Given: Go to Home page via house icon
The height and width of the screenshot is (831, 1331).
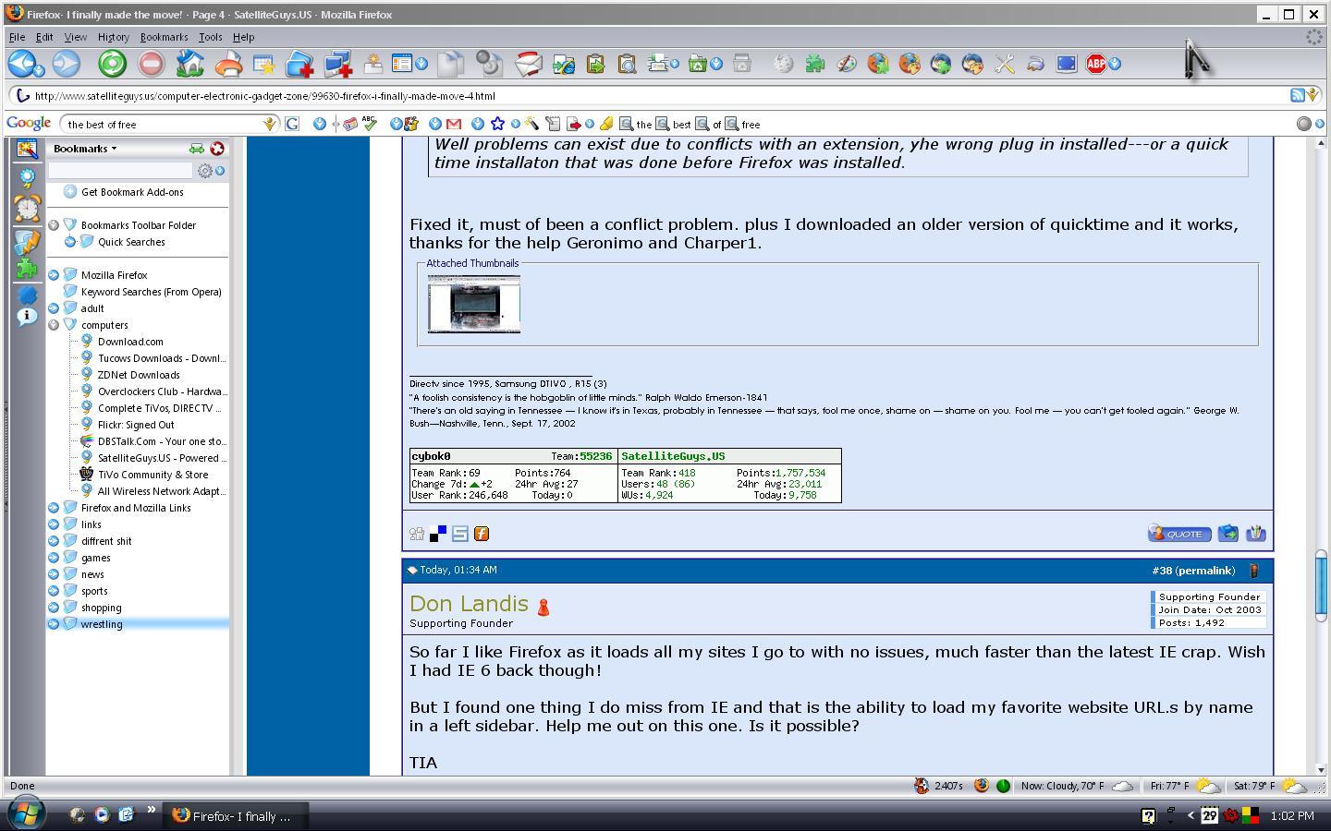Looking at the screenshot, I should point(189,64).
